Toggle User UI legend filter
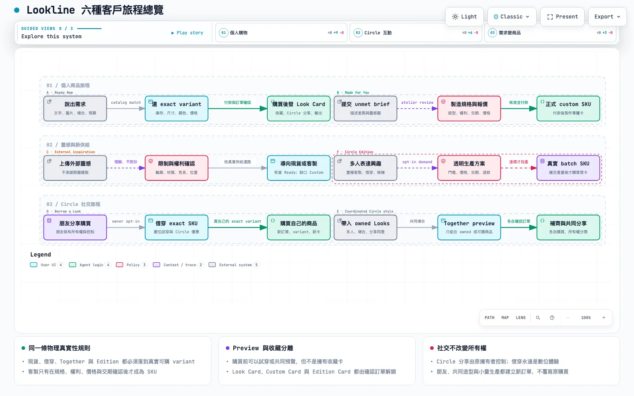This screenshot has height=396, width=634. 47,265
